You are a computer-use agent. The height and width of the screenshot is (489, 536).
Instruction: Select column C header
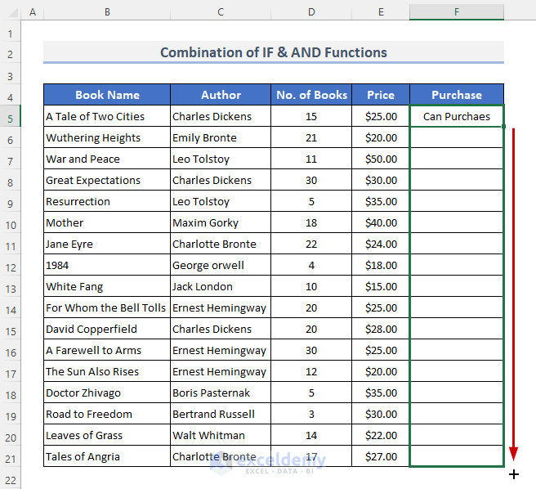click(x=221, y=12)
